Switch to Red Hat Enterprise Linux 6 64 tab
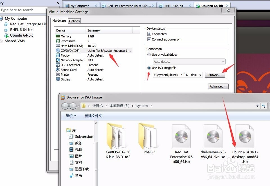Screen dimensions: 270x186 129,6
